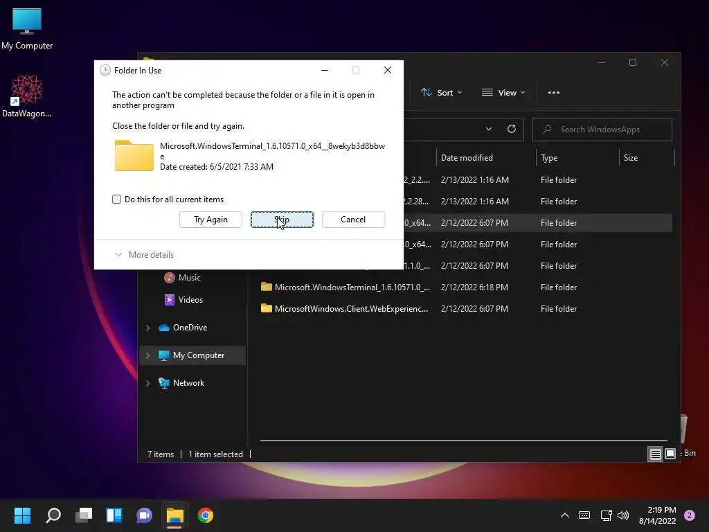Open Task View from the taskbar
709x532 pixels.
point(84,515)
